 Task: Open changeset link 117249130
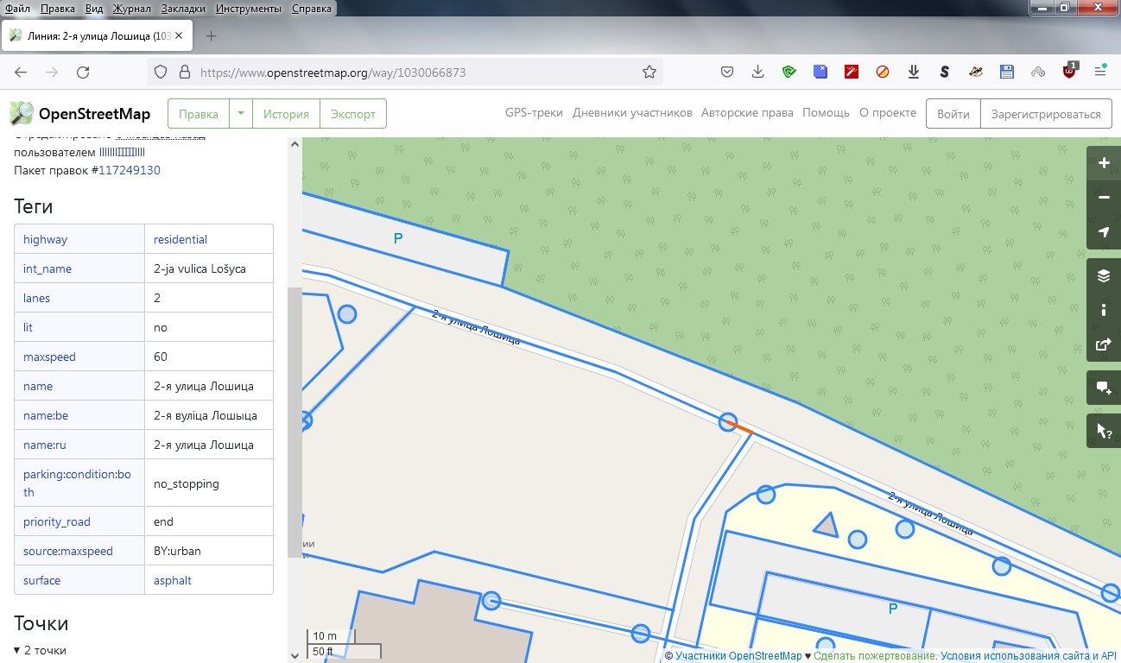pos(129,170)
